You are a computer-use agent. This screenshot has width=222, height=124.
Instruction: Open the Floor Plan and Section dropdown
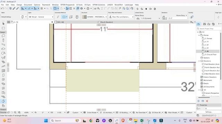pos(121,17)
